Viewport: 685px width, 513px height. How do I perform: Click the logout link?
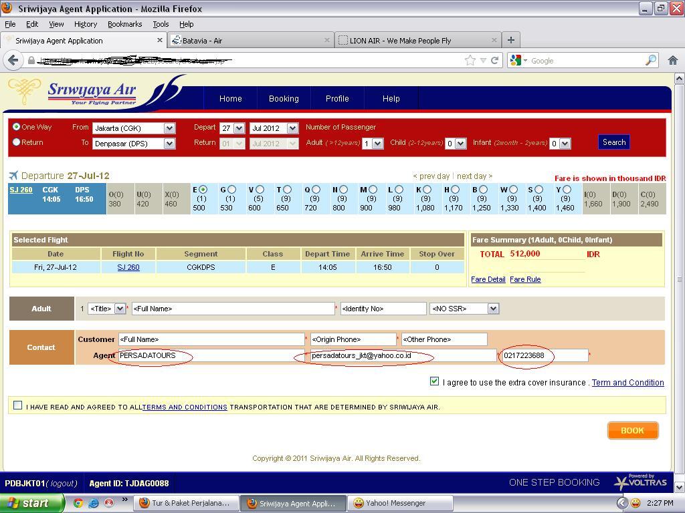[64, 484]
